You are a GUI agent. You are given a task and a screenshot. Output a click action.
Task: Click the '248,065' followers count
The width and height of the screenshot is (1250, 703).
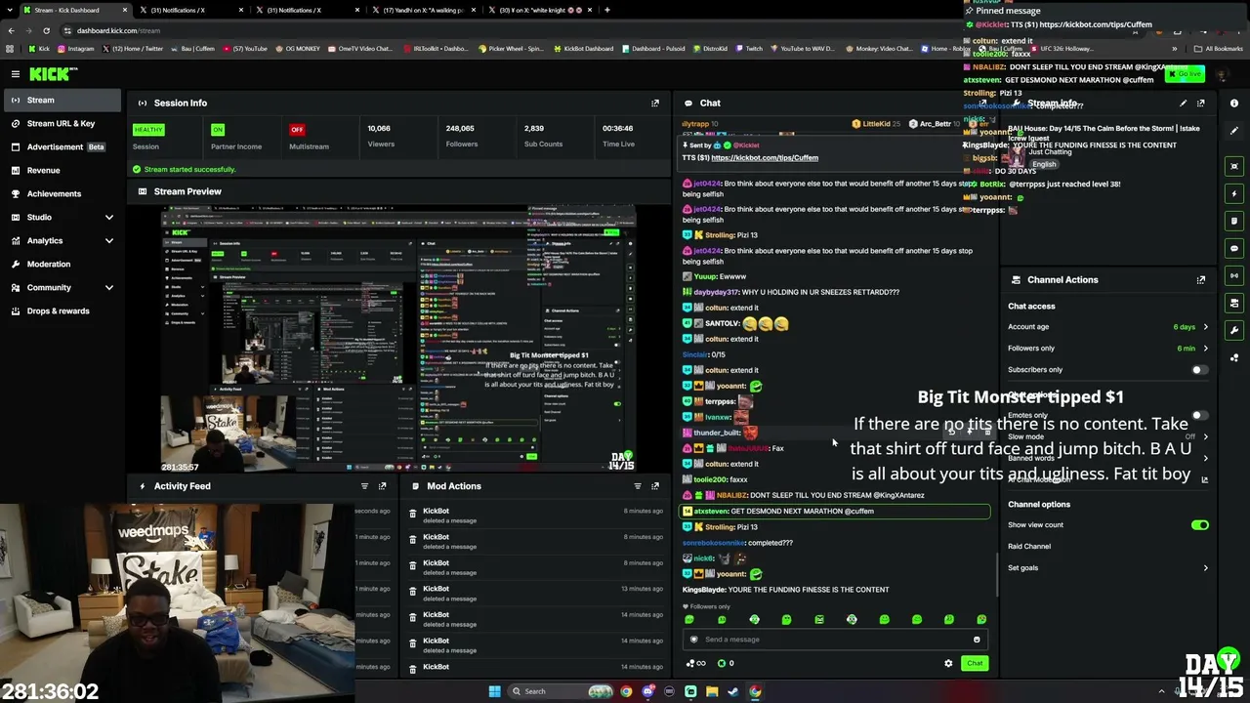tap(460, 128)
